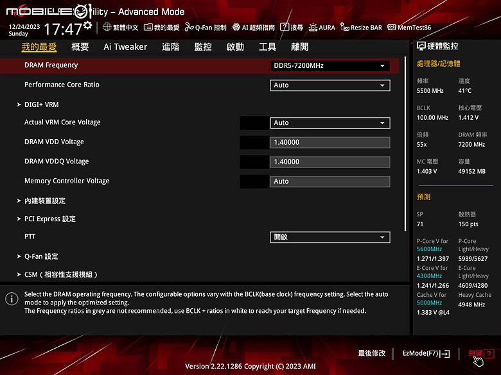501x375 pixels.
Task: Click the hotkeys question-mark icon
Action: coord(489,353)
